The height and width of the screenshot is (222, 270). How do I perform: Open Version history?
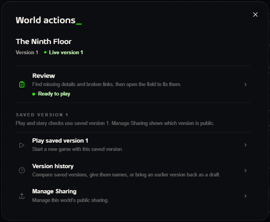tap(133, 171)
